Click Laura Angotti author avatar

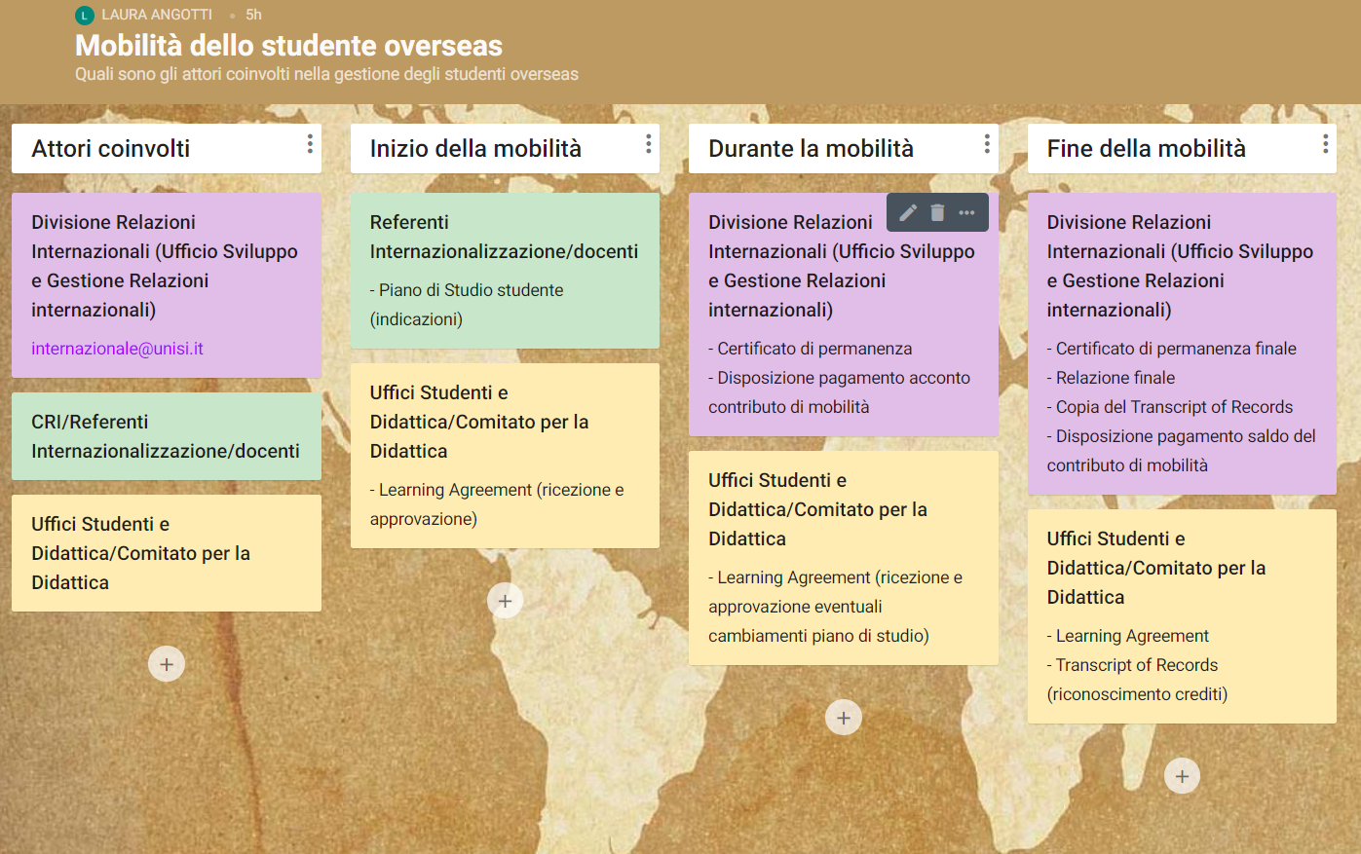[85, 15]
